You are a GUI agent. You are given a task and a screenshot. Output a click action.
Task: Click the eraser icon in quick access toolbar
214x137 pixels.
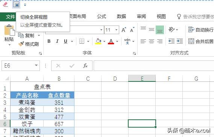[5, 5]
